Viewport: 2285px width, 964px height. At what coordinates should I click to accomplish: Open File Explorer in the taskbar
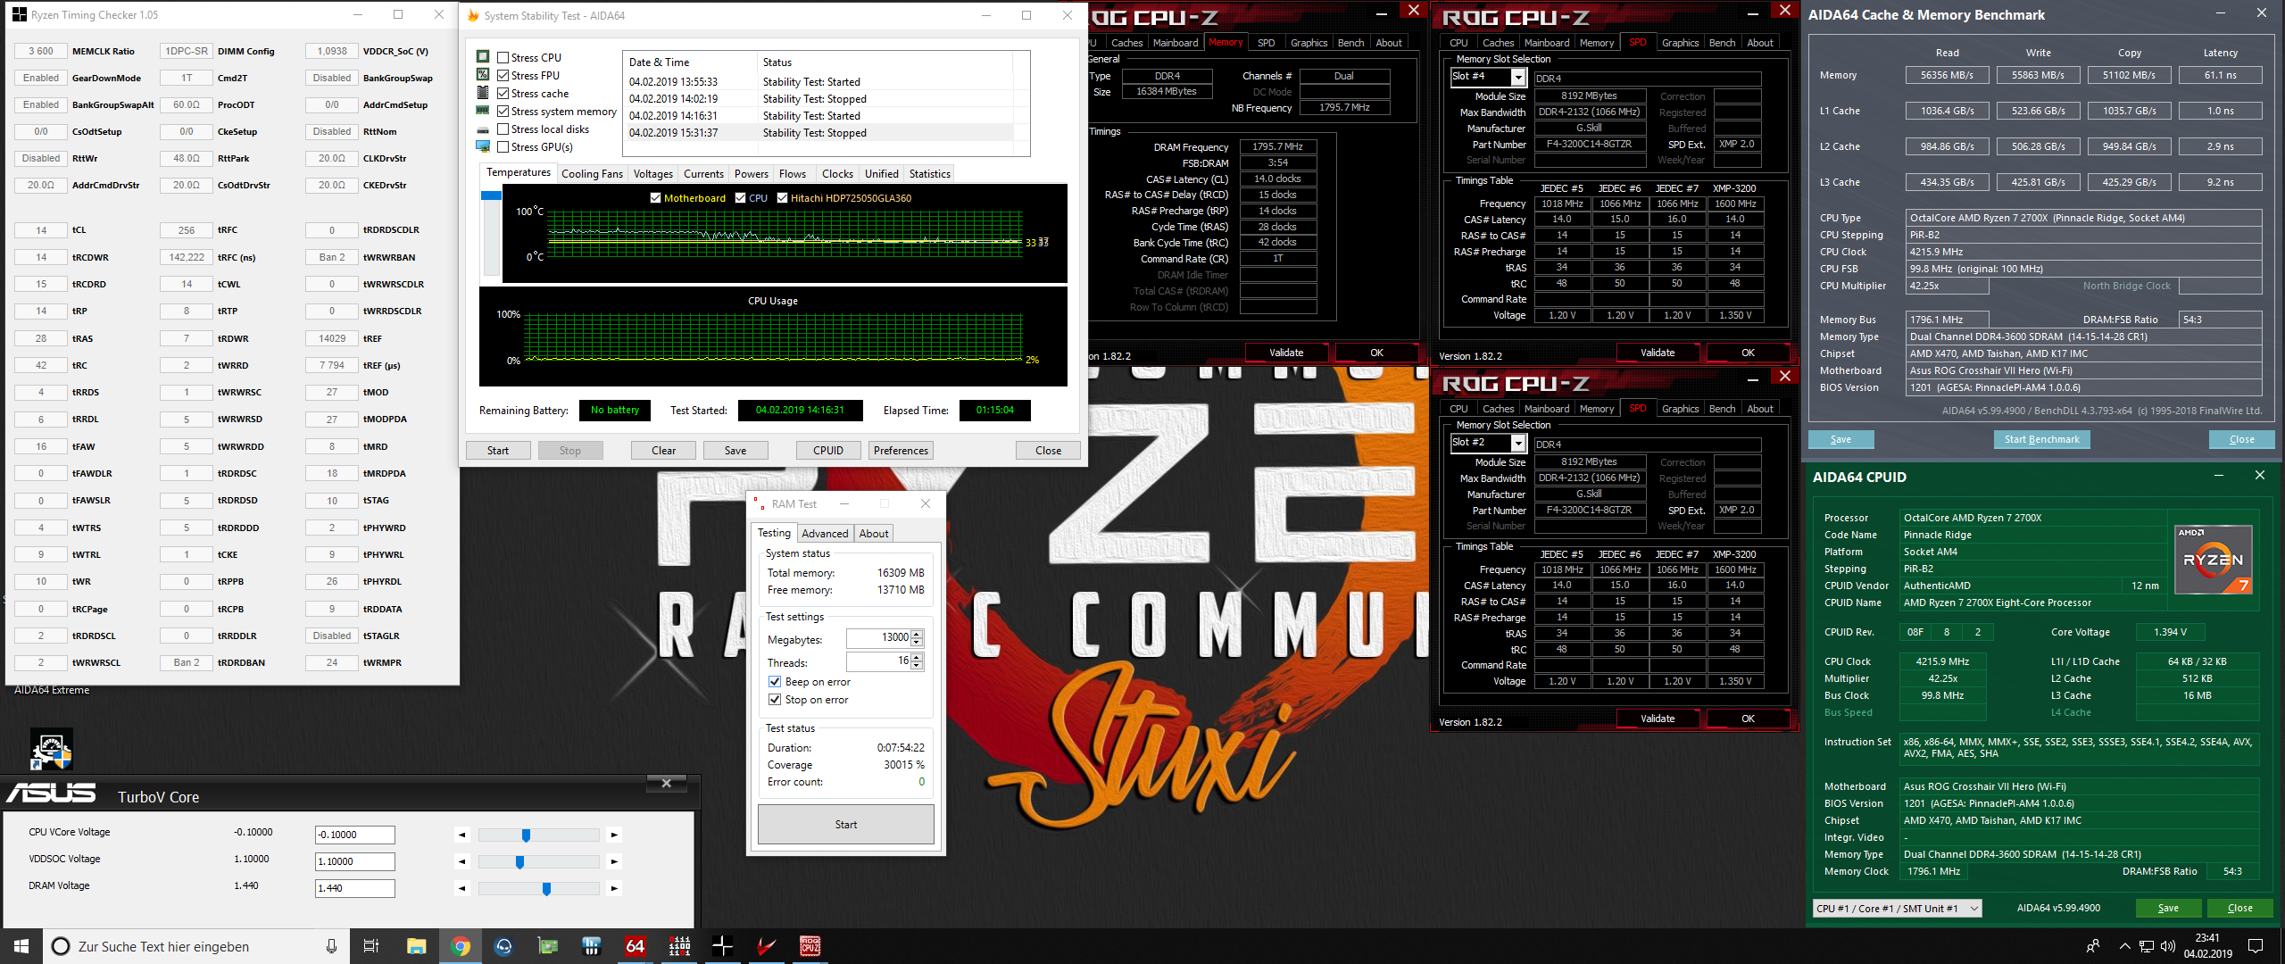point(417,946)
